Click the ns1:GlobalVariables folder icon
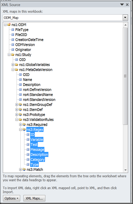 (x=16, y=65)
